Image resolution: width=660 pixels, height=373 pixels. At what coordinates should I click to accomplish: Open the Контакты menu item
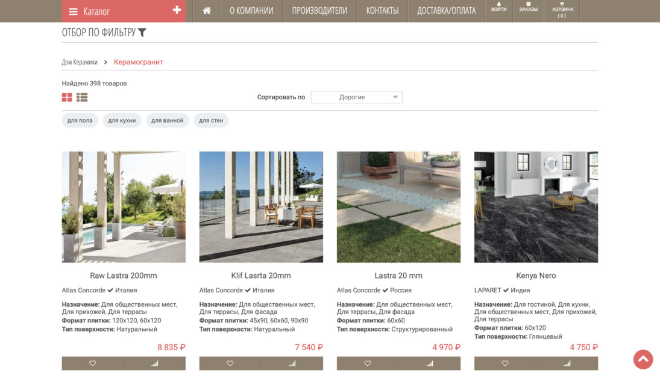pos(382,11)
